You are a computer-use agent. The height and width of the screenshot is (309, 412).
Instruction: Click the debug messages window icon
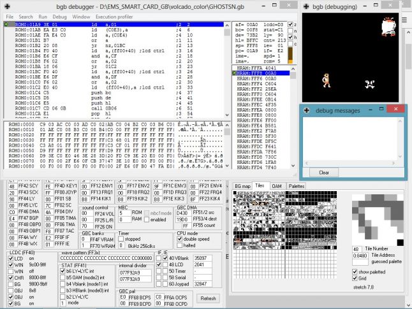click(307, 110)
